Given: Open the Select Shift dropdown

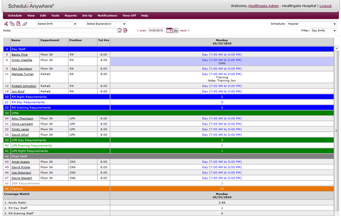Looking at the screenshot, I should 56,24.
